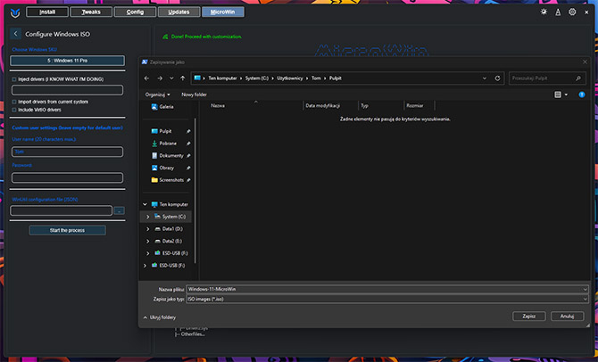Click pin icon next to Dokumenty
The image size is (598, 362).
click(x=188, y=155)
